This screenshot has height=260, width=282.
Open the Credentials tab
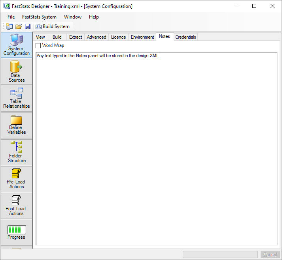[x=185, y=37]
